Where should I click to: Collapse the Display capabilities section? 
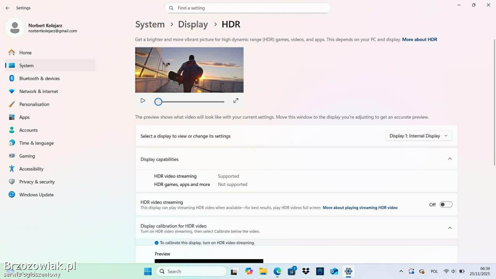pyautogui.click(x=449, y=159)
